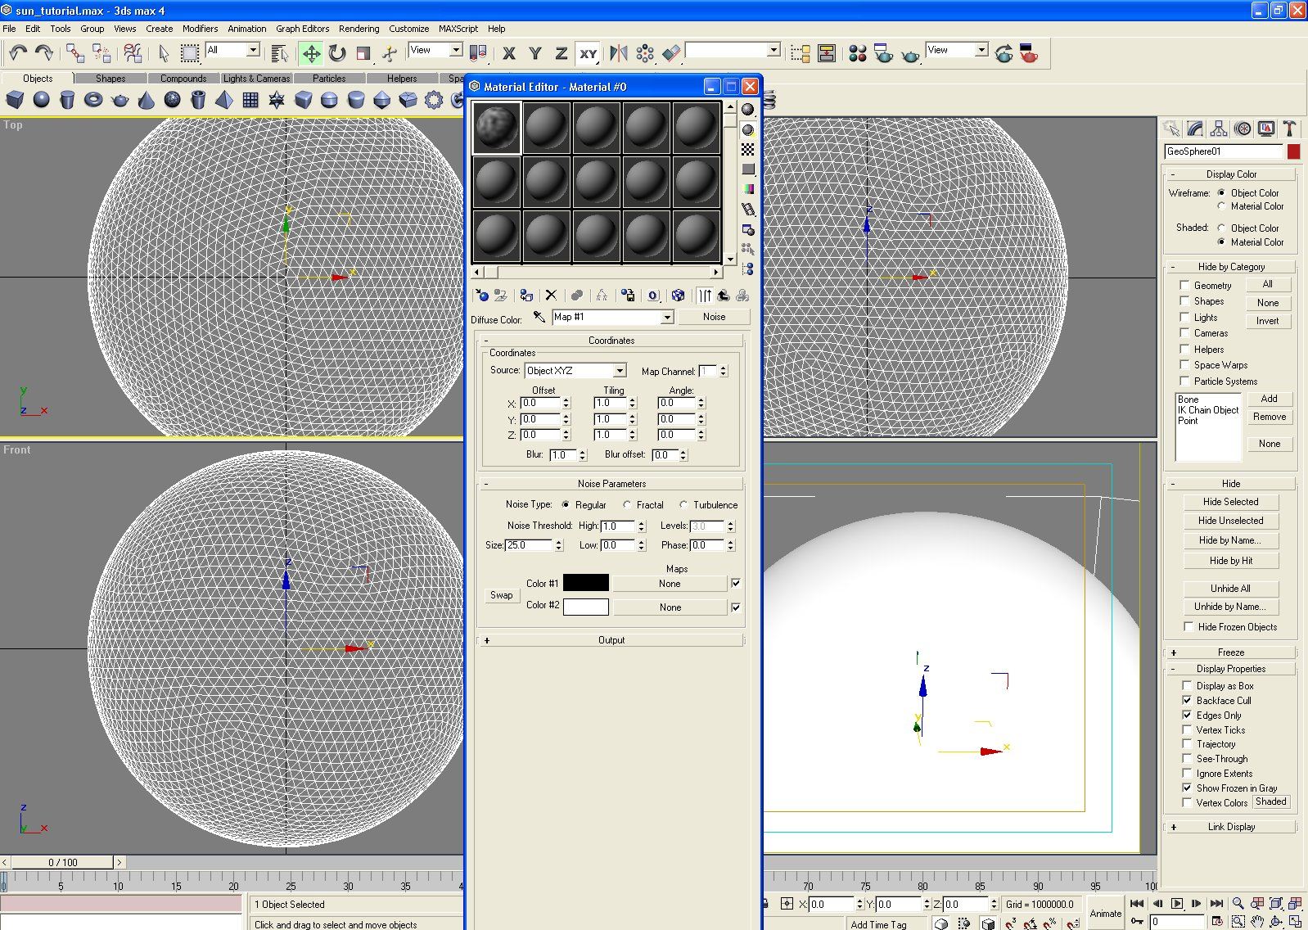Screen dimensions: 1308x930
Task: Click the Undo arrow in main toolbar
Action: pos(18,53)
